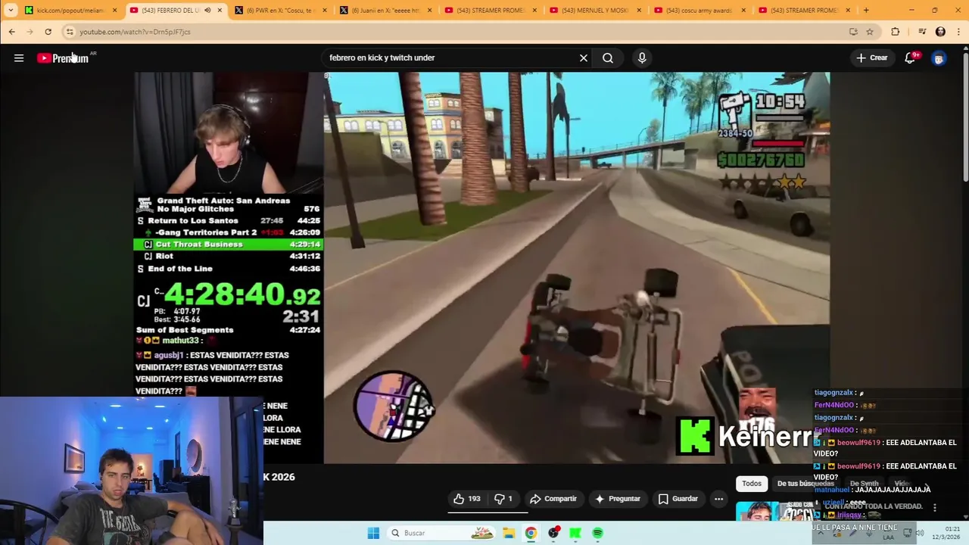Screen dimensions: 969x545
Task: Select the De tus búsquedas chip
Action: click(x=805, y=484)
